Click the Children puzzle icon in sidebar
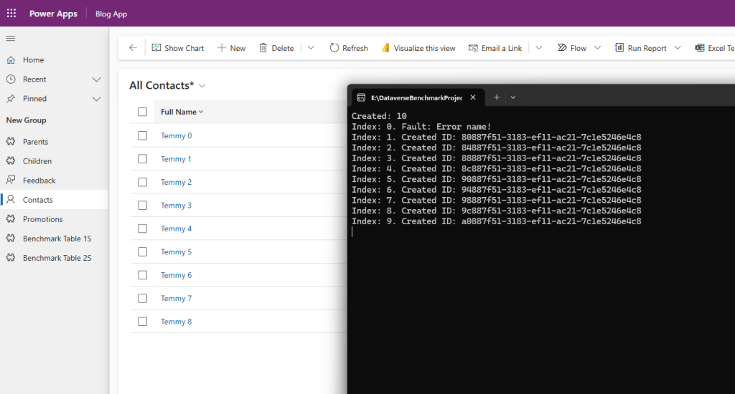This screenshot has height=394, width=735. click(11, 161)
